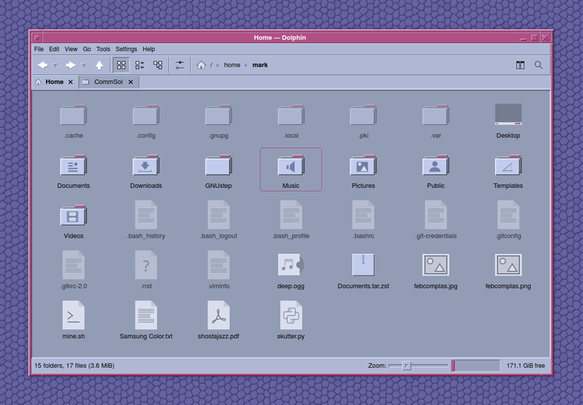Switch to the CommSol tab

[108, 82]
